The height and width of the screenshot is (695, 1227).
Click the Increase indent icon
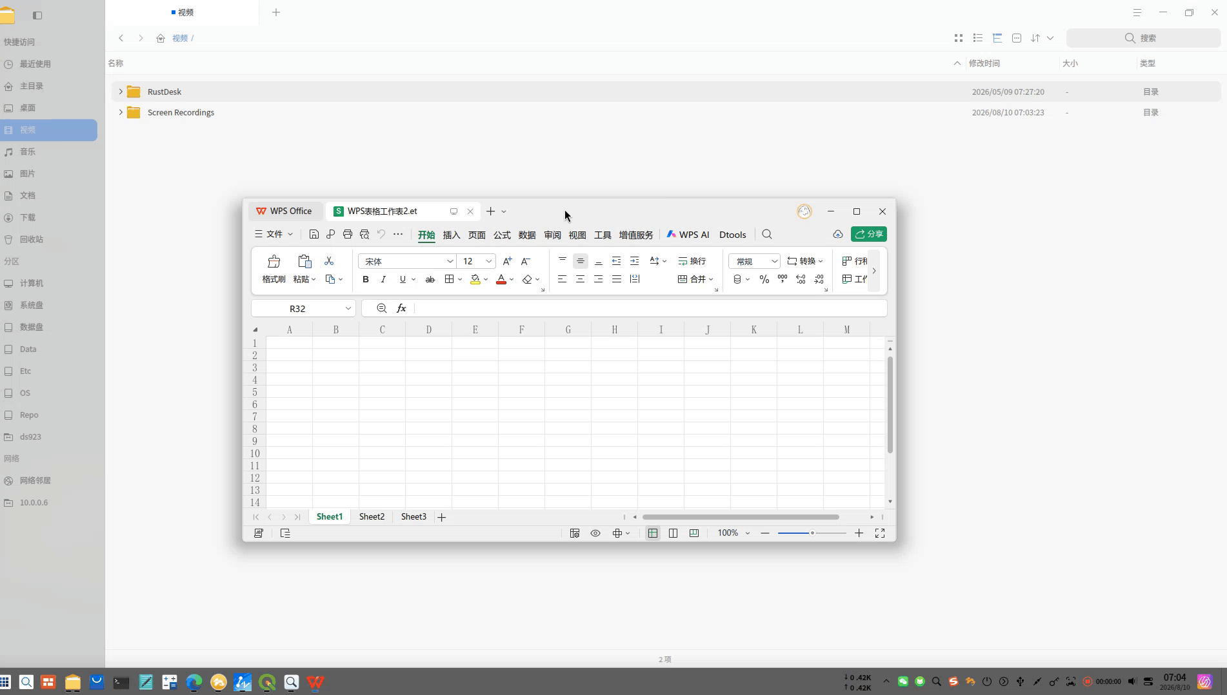pos(635,261)
